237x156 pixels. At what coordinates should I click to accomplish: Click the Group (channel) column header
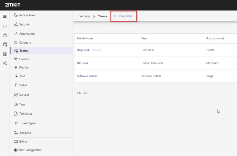tap(215, 39)
